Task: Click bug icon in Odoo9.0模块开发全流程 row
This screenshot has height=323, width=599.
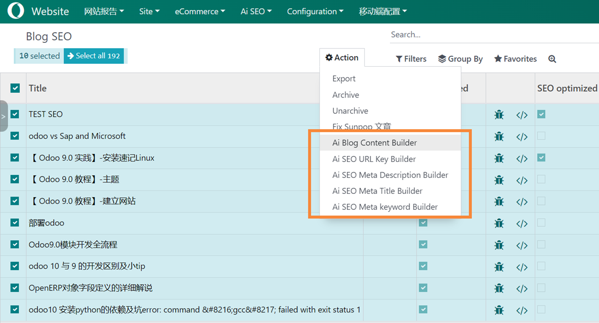Action: 499,245
